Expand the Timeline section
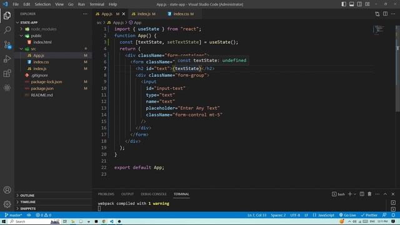400x225 pixels. 27,202
